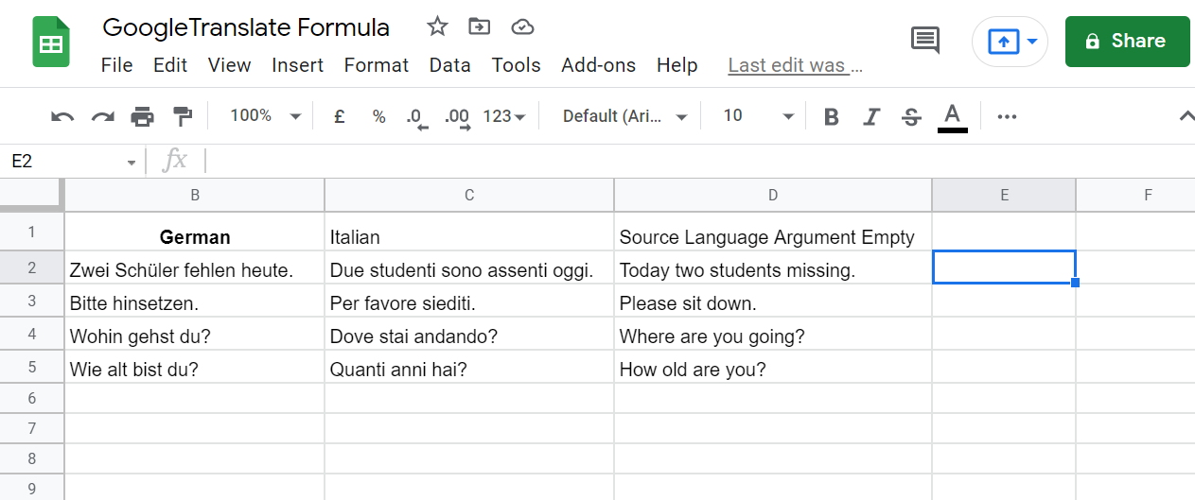Star this GoogleTranslate Formula document
1195x500 pixels.
coord(436,26)
